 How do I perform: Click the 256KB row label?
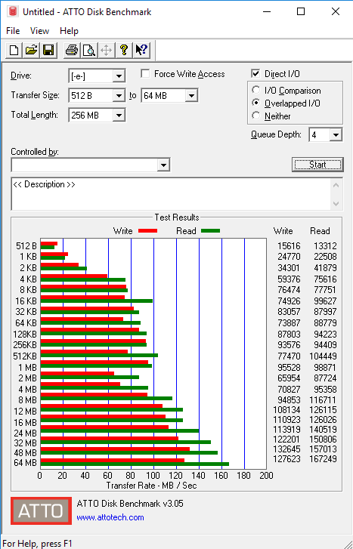(25, 345)
